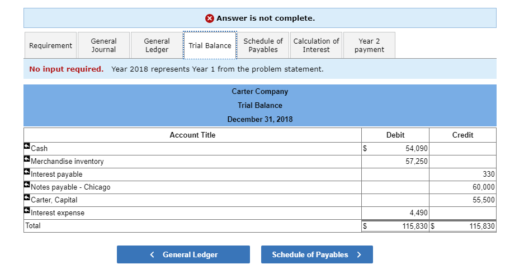Select Notes payable - Chicago account title
524x269 pixels.
[x=70, y=187]
